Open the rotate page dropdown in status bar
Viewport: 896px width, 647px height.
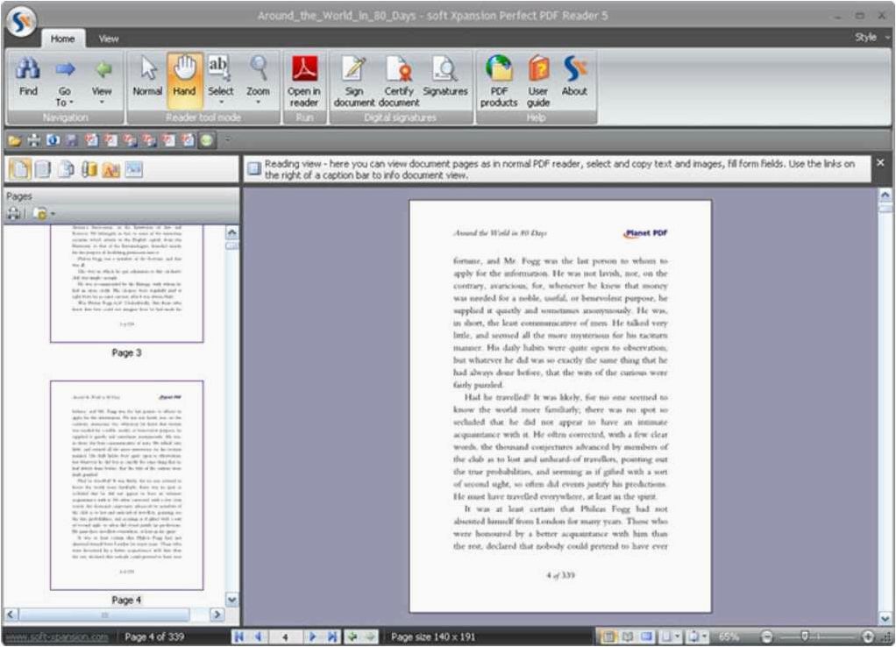point(698,636)
